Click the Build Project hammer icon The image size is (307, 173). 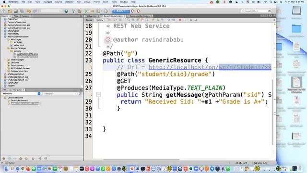[x=73, y=11]
